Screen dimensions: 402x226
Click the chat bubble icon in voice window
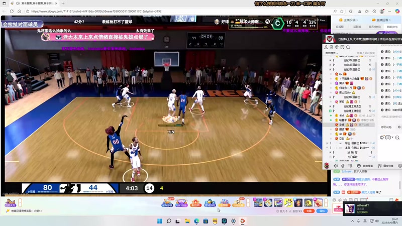coord(332,47)
